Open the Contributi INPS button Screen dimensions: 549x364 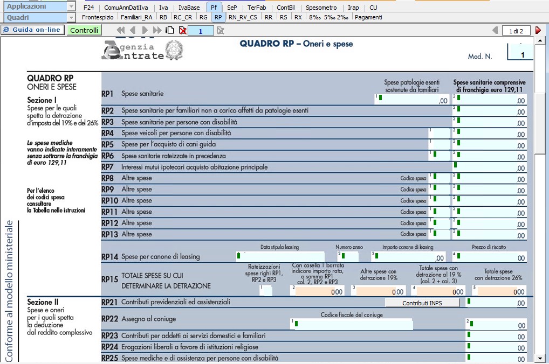pyautogui.click(x=422, y=303)
